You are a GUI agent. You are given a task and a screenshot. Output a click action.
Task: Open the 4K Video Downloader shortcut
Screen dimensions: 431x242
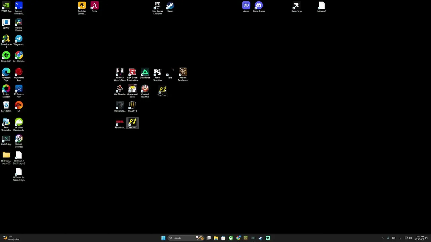19,124
